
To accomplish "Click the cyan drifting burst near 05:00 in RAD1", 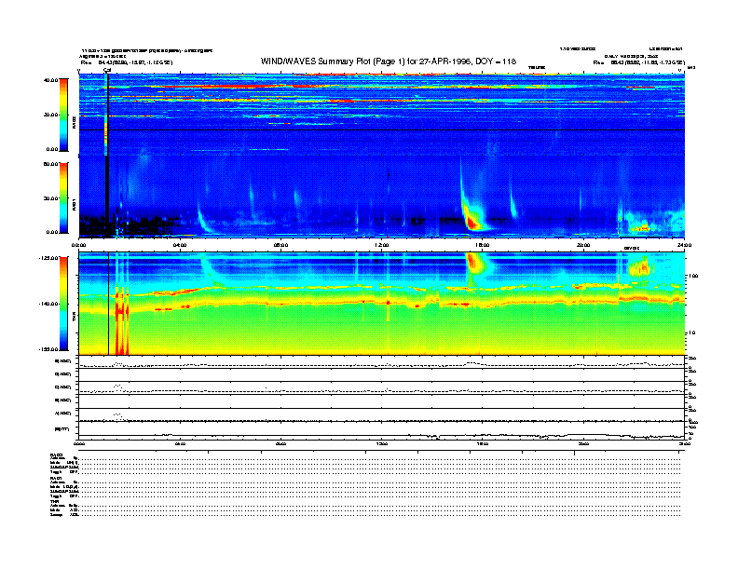I will click(x=204, y=219).
